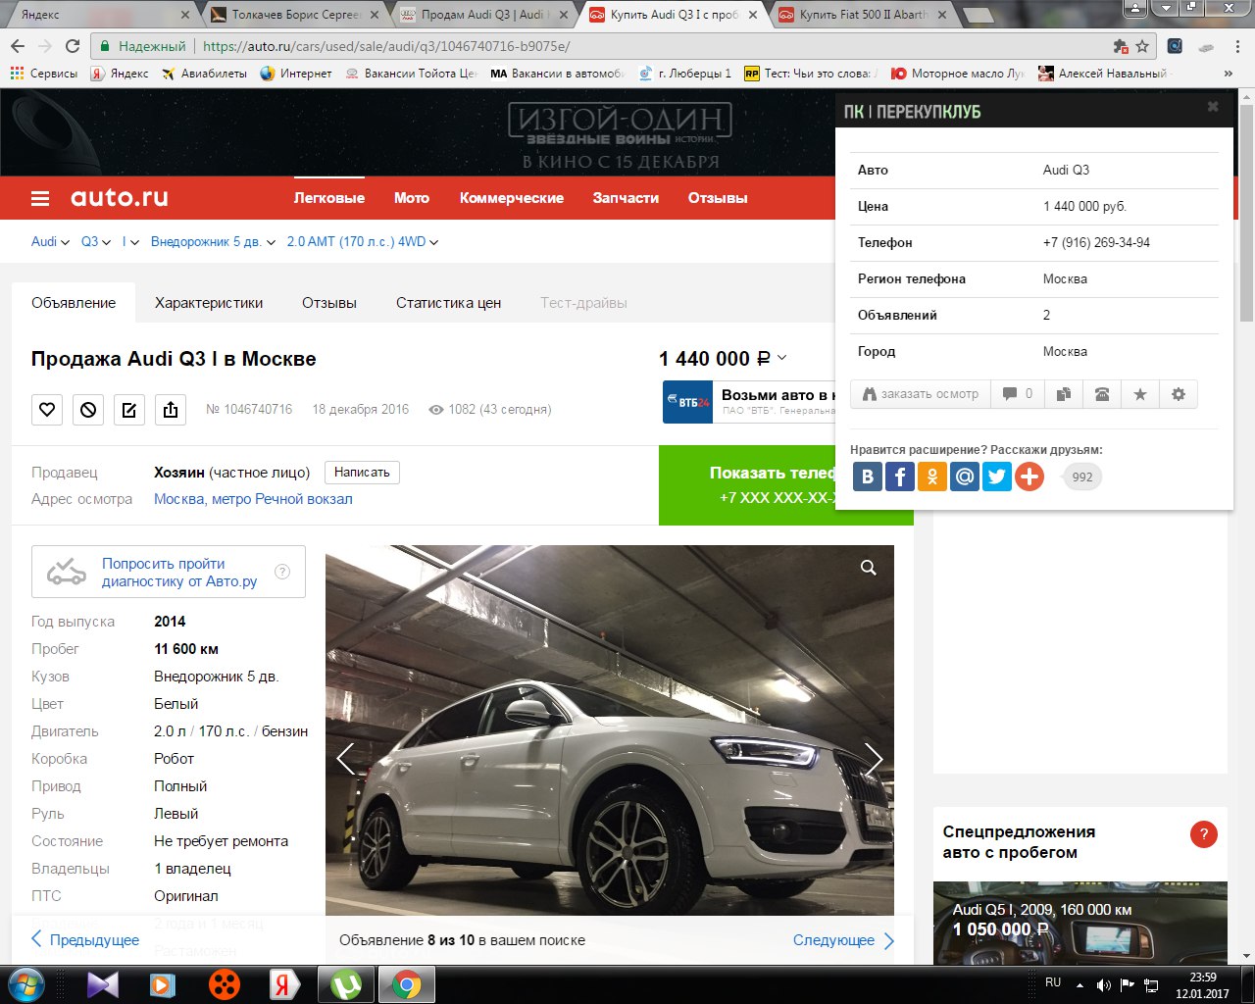Open more sharing options plus icon
The width and height of the screenshot is (1255, 1004).
pyautogui.click(x=1029, y=477)
